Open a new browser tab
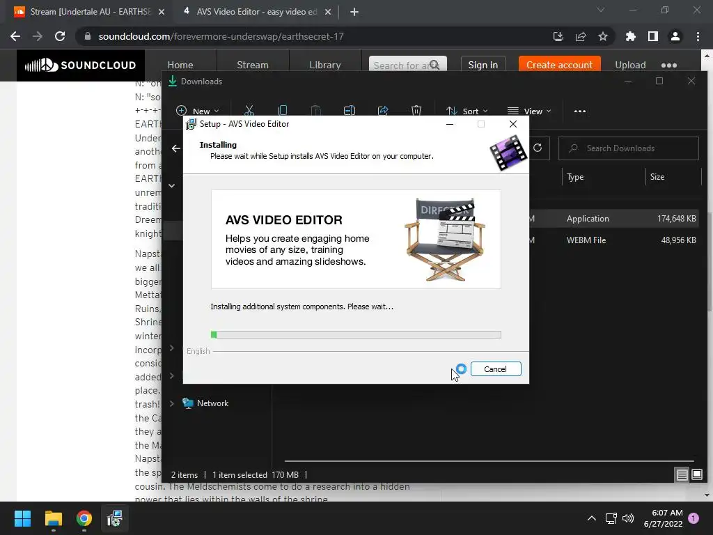 (x=354, y=12)
